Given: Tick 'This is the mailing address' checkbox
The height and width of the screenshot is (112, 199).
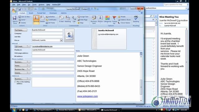Looking at the screenshot, I should [15, 82].
